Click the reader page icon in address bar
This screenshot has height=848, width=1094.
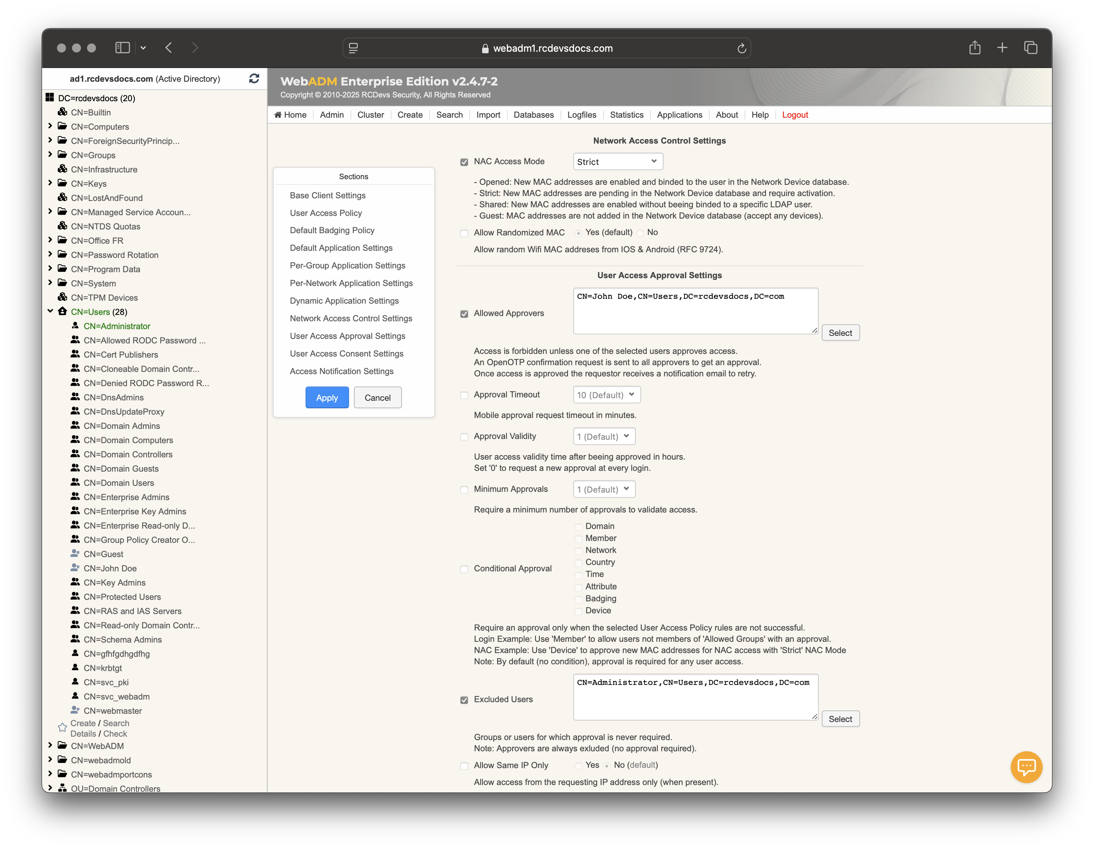[x=353, y=48]
